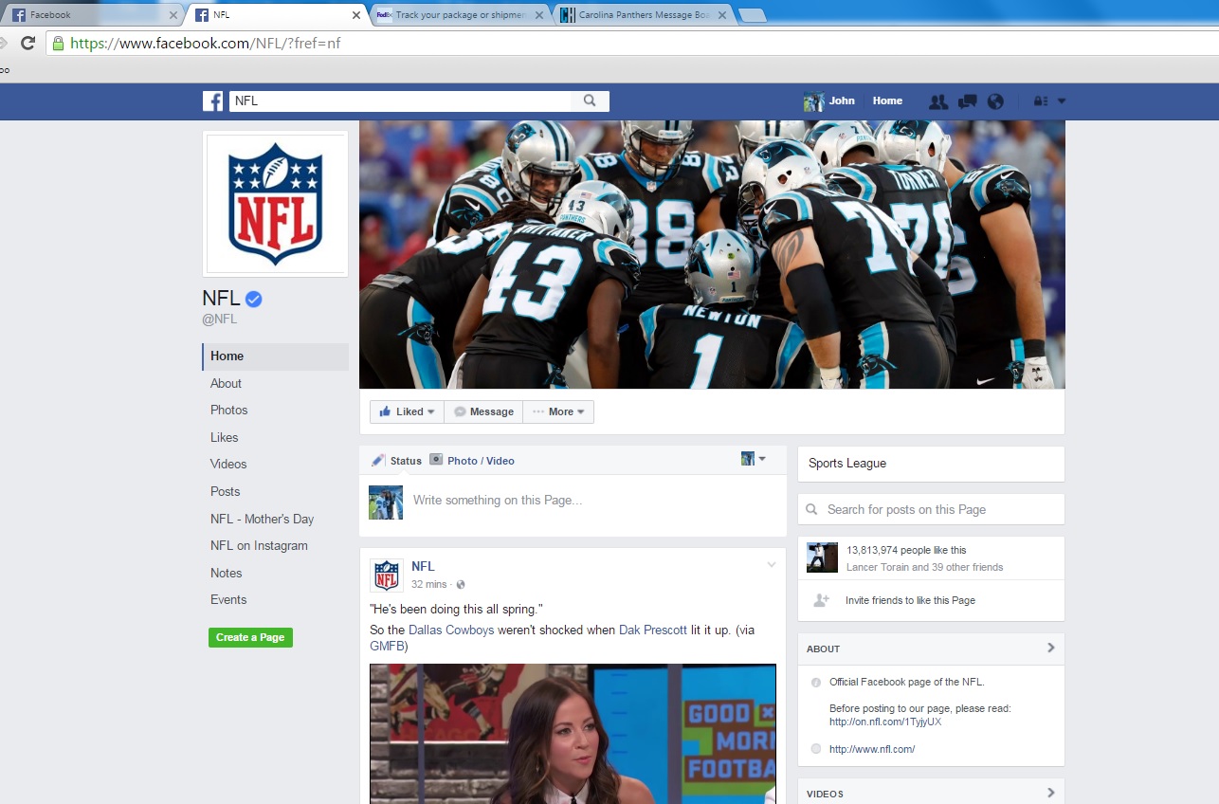Open the Dallas Cowboys link
This screenshot has width=1219, height=804.
coord(451,630)
